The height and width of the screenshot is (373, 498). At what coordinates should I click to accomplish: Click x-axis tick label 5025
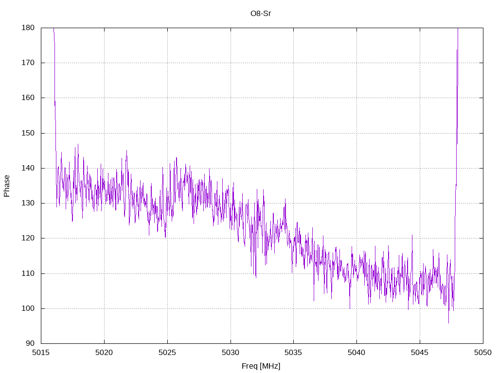click(x=167, y=353)
